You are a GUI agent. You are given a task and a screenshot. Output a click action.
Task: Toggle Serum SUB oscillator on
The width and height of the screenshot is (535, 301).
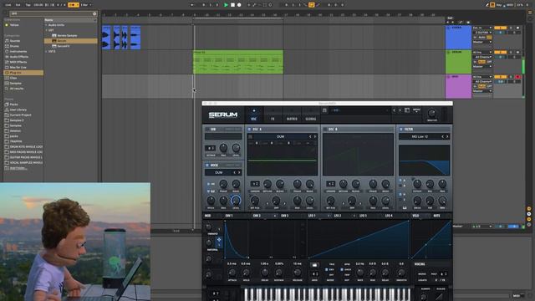(206, 130)
